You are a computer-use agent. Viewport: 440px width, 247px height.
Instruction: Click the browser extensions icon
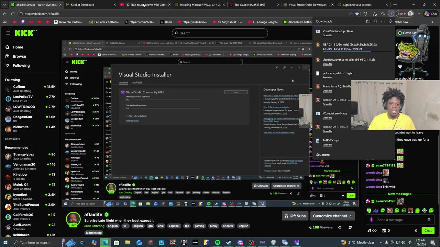point(365,14)
